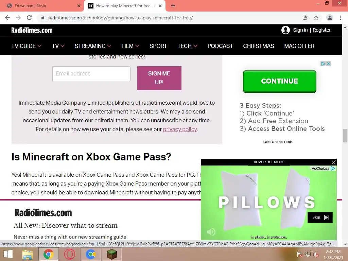Viewport: 348px width, 261px height.
Task: Open the SPORT section
Action: point(158,46)
